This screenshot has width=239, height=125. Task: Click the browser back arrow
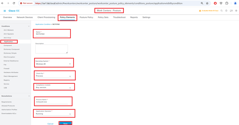click(2, 3)
